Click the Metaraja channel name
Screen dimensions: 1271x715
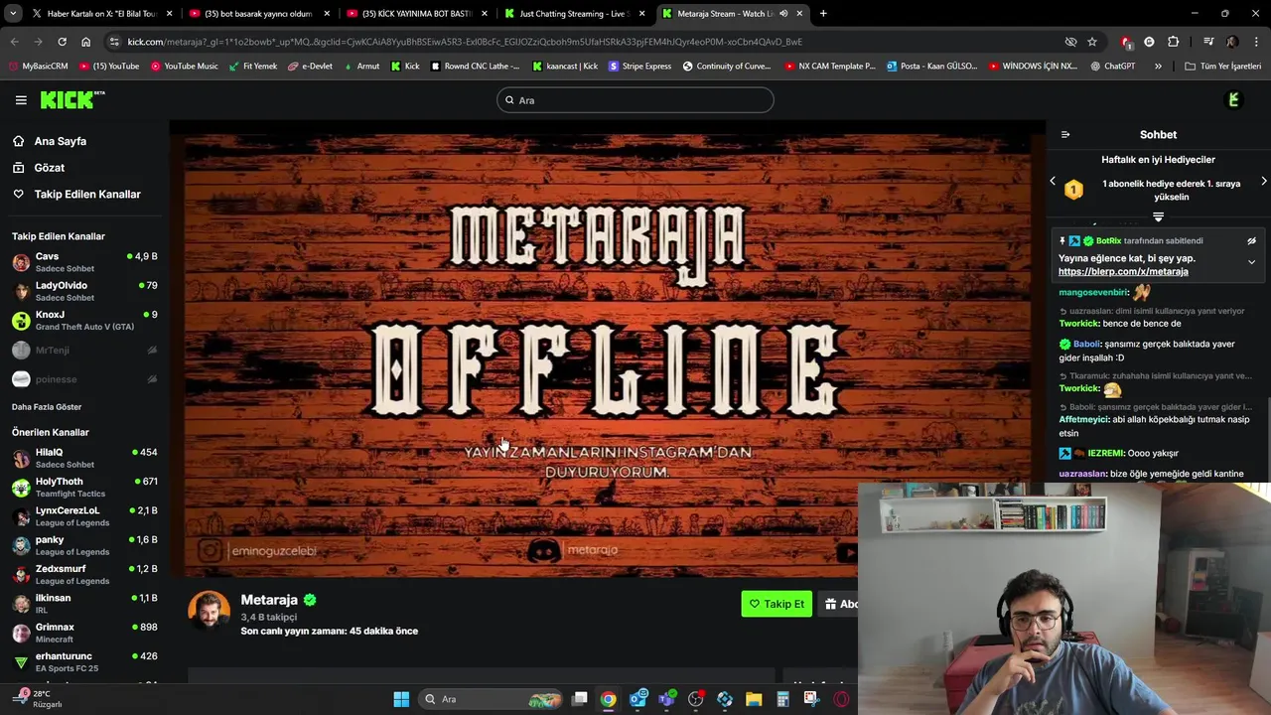(269, 600)
